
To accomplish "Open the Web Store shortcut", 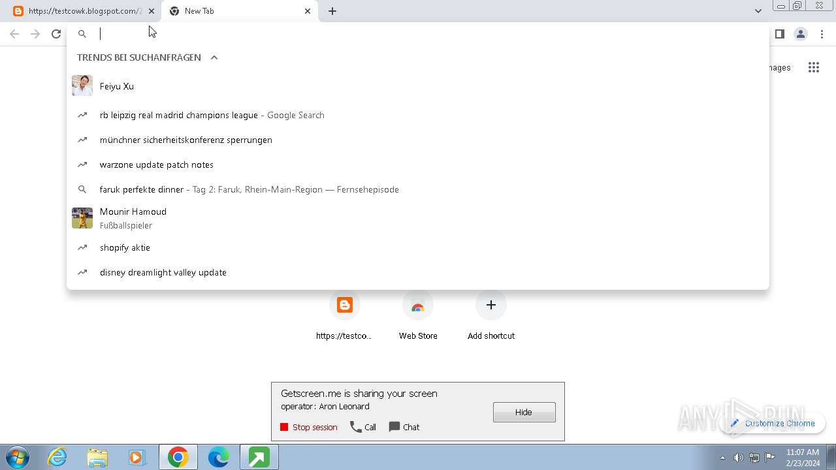I will [x=418, y=316].
